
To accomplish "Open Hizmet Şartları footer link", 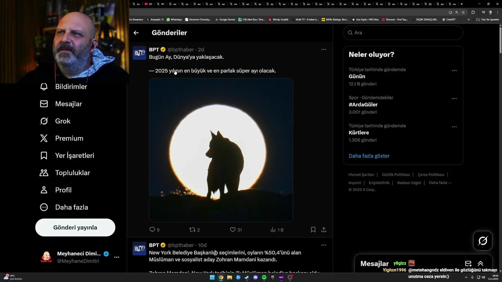I will click(x=361, y=175).
